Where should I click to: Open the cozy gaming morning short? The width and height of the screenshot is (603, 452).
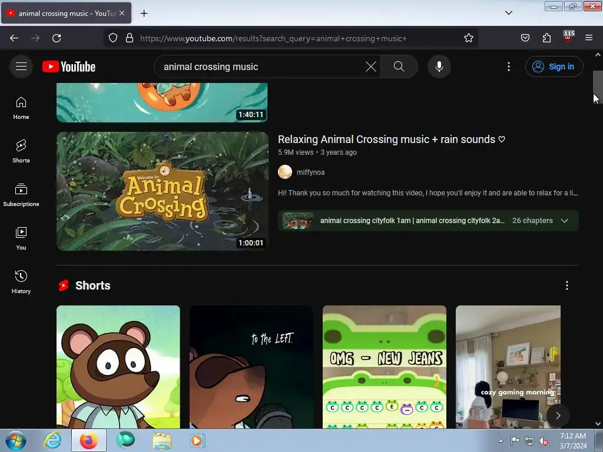508,367
